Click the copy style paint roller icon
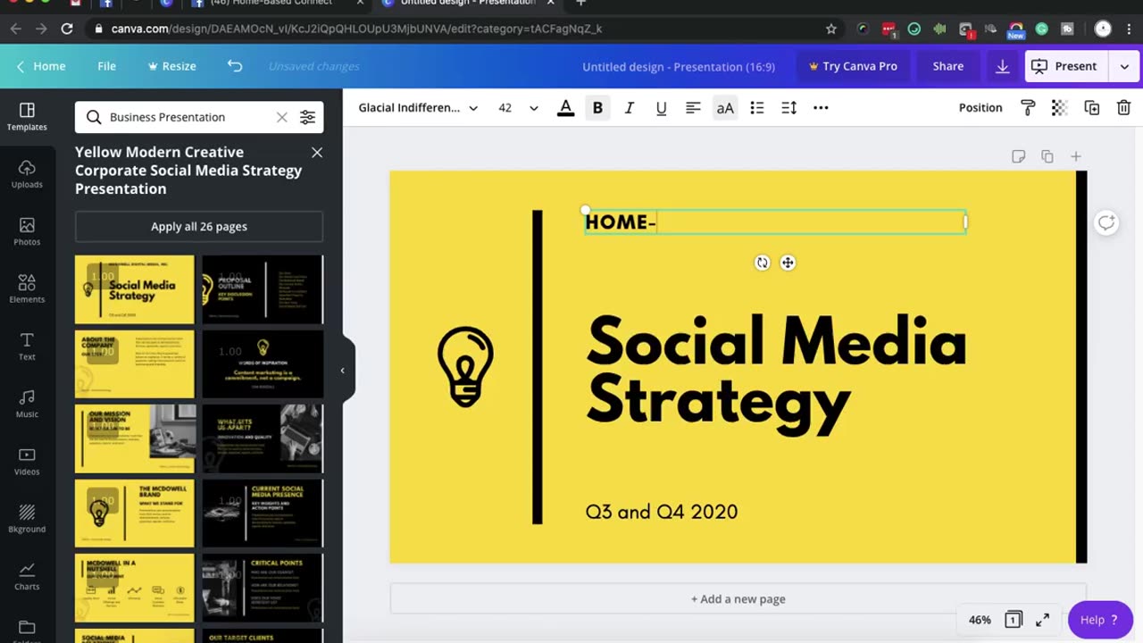The width and height of the screenshot is (1143, 643). tap(1028, 108)
